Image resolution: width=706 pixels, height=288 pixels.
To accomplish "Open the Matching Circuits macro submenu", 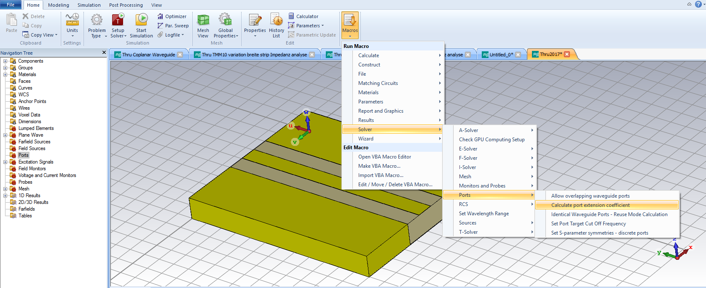I will [392, 83].
